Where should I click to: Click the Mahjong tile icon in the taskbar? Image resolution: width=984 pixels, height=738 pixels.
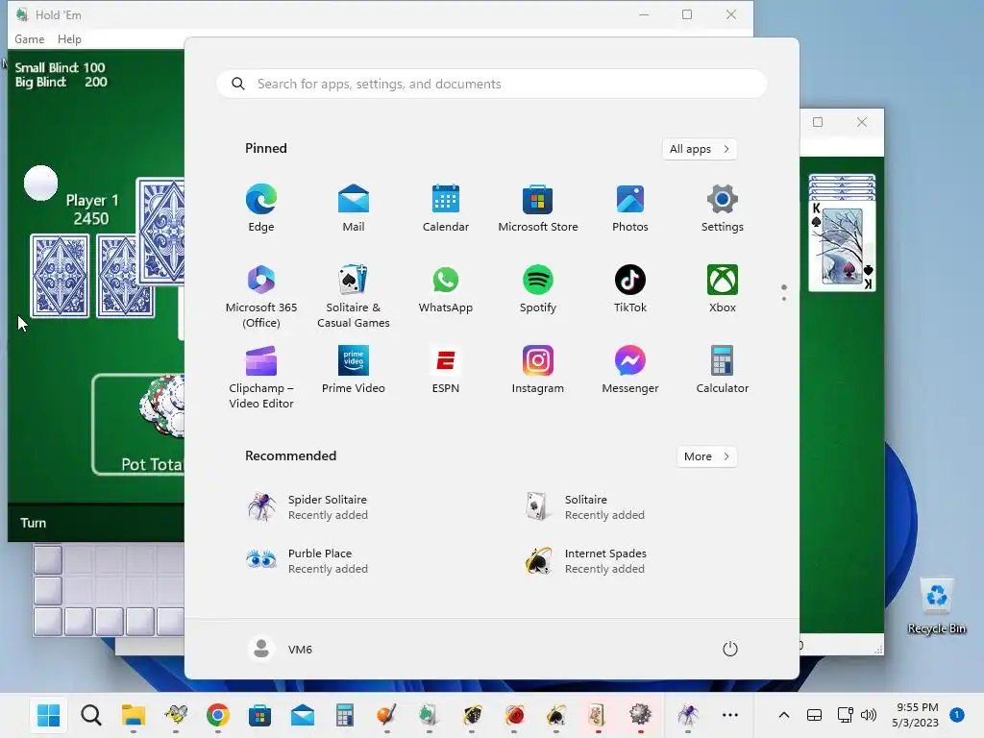coord(597,715)
